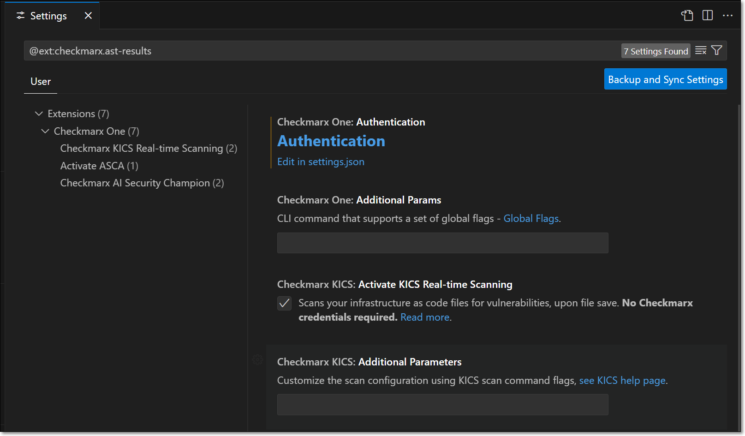Click the Checkmarx One: Authentication title

pos(351,122)
